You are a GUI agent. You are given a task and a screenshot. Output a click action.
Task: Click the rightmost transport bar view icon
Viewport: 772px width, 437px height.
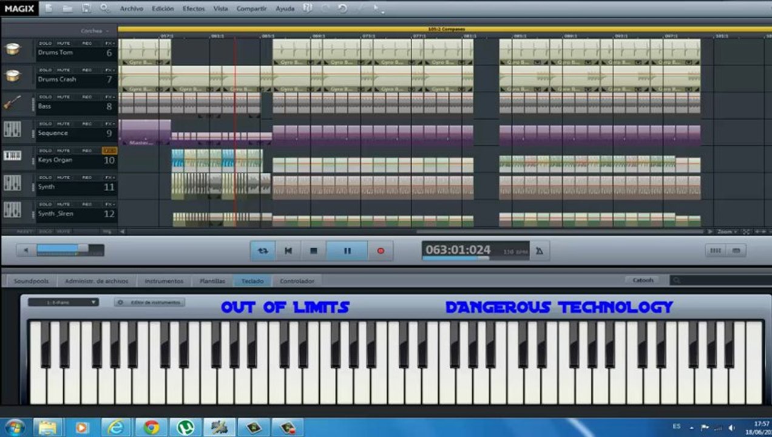click(736, 250)
